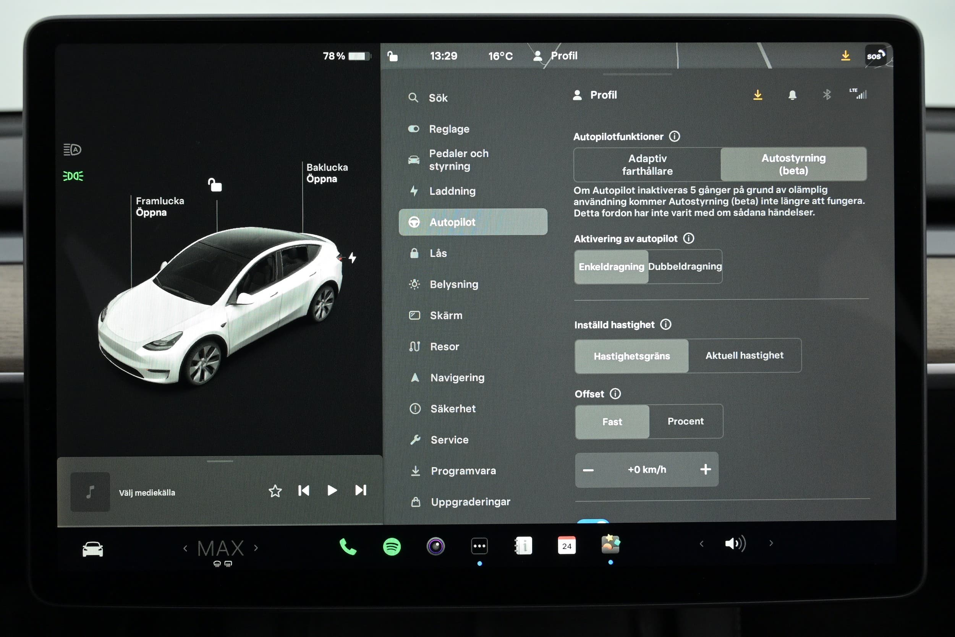Raise volume with the right chevron
Screen dimensions: 955x637
(x=771, y=543)
